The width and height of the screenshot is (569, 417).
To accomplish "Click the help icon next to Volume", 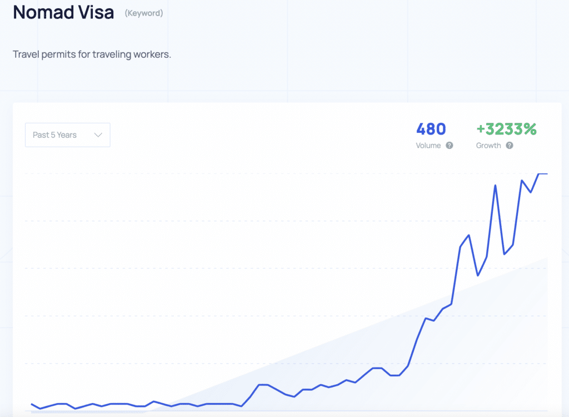I will pyautogui.click(x=450, y=146).
